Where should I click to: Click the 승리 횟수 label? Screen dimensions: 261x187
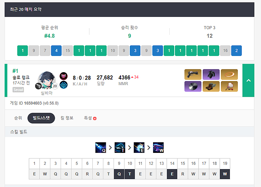tap(129, 27)
